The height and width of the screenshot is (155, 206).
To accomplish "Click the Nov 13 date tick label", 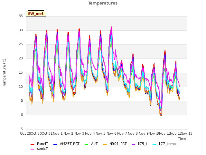I will point(187,133).
